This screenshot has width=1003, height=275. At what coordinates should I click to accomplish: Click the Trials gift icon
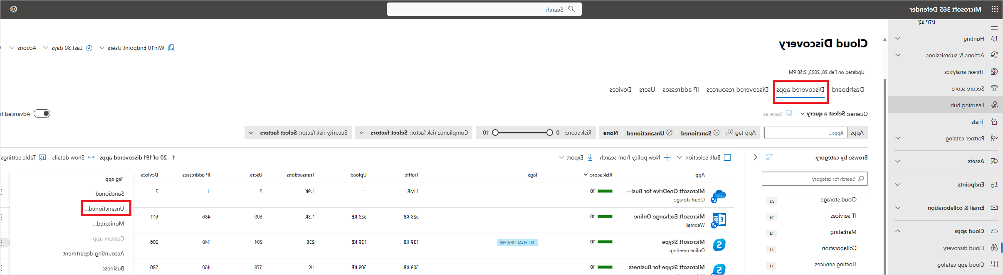(994, 122)
